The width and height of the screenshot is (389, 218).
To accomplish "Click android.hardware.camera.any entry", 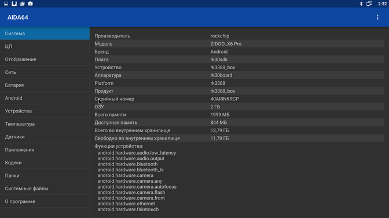I will pyautogui.click(x=130, y=181).
